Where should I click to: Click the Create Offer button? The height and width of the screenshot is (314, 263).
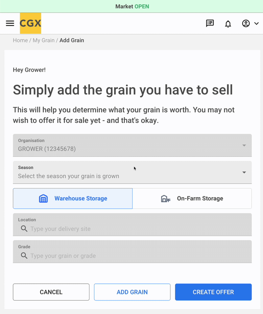[x=213, y=292]
